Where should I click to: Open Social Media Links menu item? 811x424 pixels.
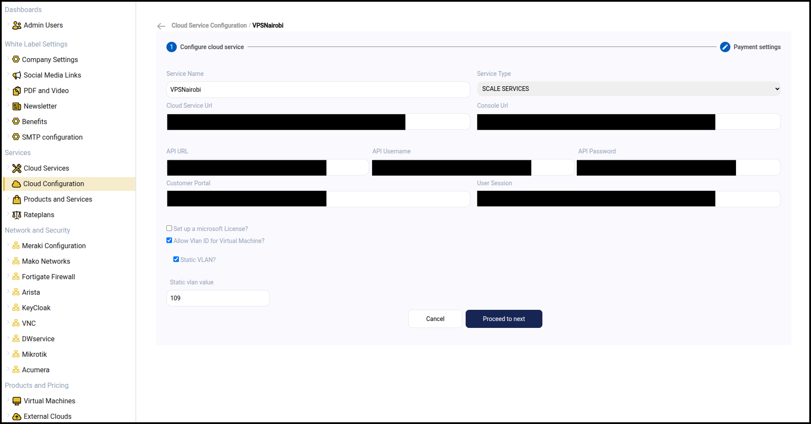coord(52,75)
